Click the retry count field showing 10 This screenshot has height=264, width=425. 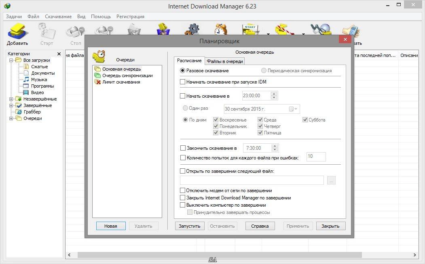[x=316, y=157]
